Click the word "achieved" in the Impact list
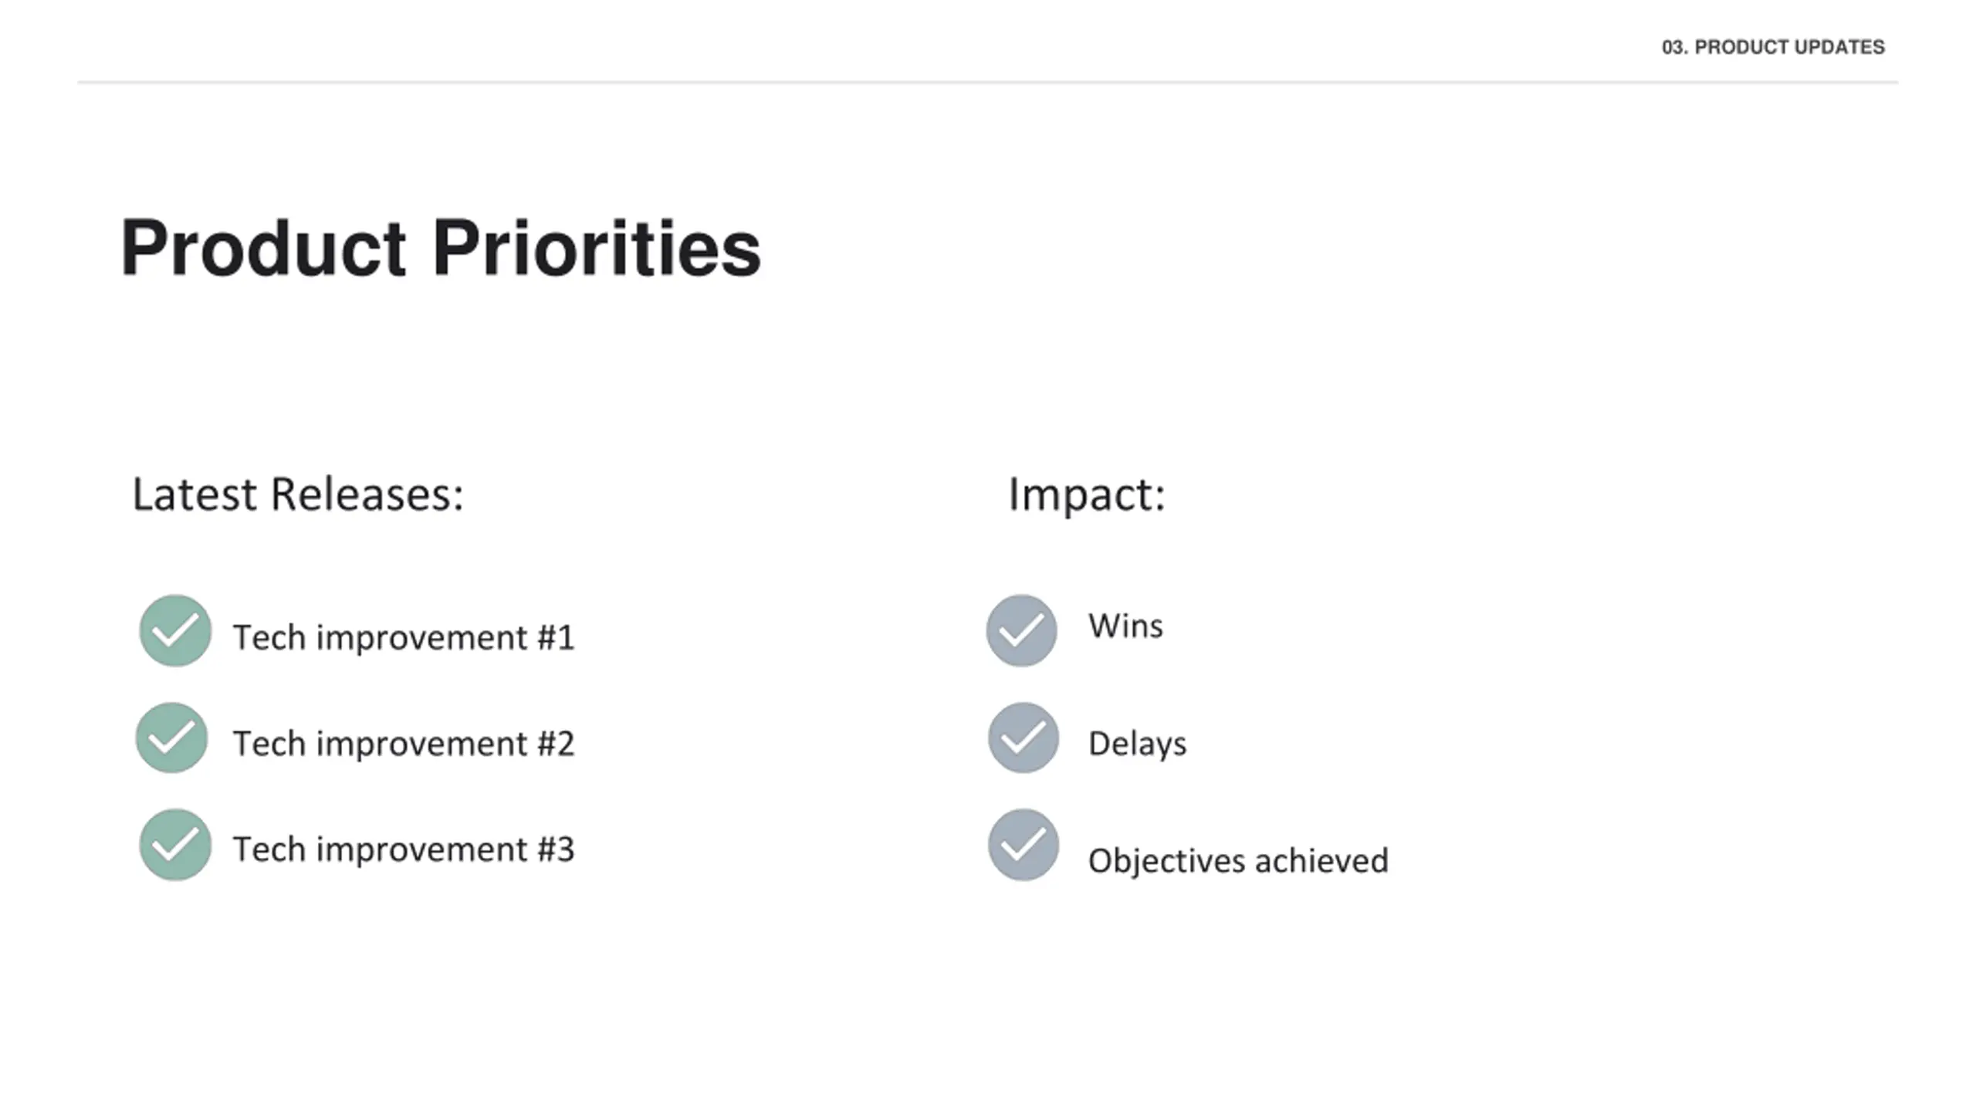The width and height of the screenshot is (1976, 1111). (1322, 861)
